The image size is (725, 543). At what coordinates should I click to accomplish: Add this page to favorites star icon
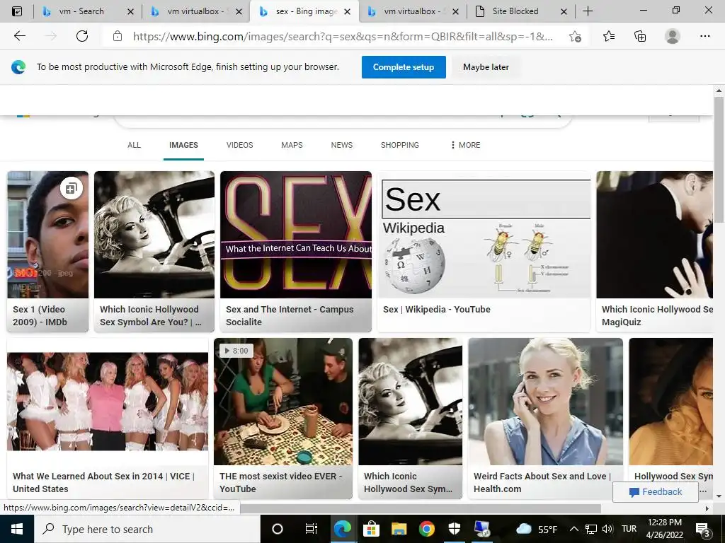[575, 37]
